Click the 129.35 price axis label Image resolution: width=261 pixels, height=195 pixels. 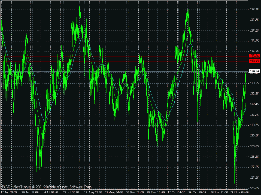[254, 146]
